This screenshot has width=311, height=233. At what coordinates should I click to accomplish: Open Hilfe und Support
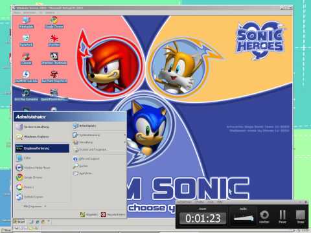(99, 159)
